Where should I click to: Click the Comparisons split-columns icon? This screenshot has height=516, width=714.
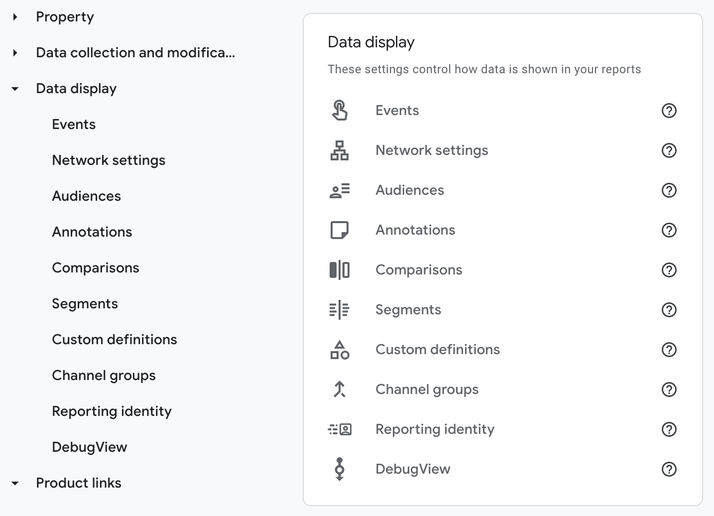(x=340, y=270)
